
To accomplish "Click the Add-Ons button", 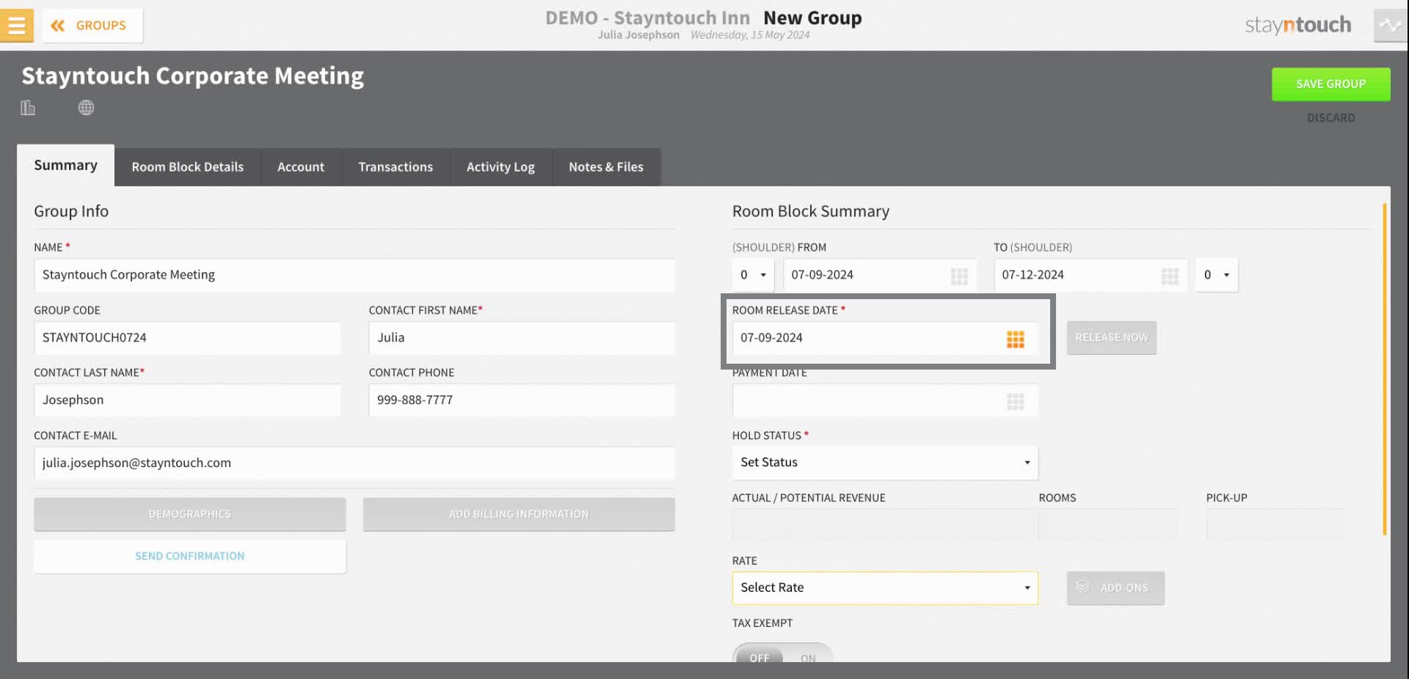I will [1115, 588].
